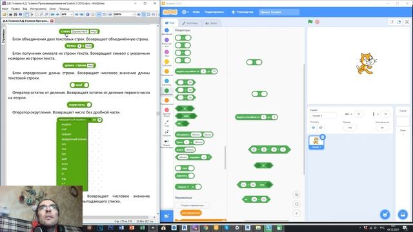Select the Sensing block category (light blue circle)

(166, 82)
